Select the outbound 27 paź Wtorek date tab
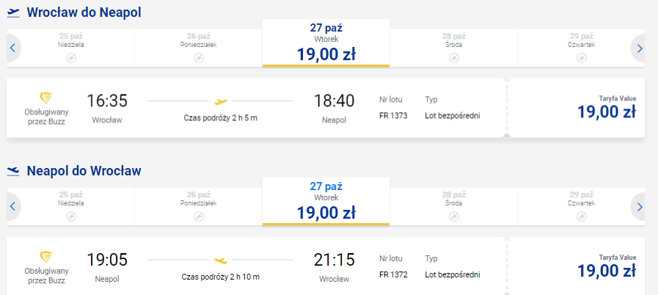This screenshot has height=295, width=658. [326, 43]
